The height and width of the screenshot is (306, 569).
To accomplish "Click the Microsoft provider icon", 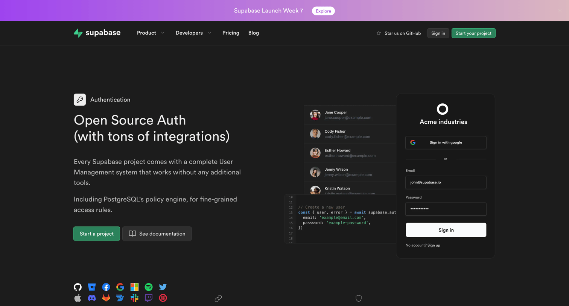I will pos(134,287).
